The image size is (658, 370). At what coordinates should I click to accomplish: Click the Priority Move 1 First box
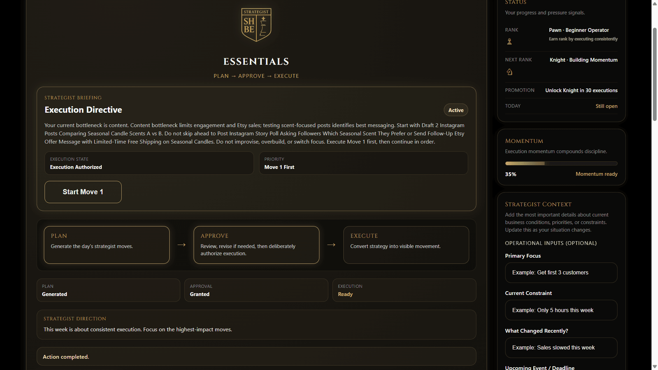363,163
